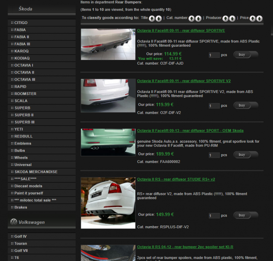The width and height of the screenshot is (273, 261).
Task: Go to KAROQ category
Action: 41,51
